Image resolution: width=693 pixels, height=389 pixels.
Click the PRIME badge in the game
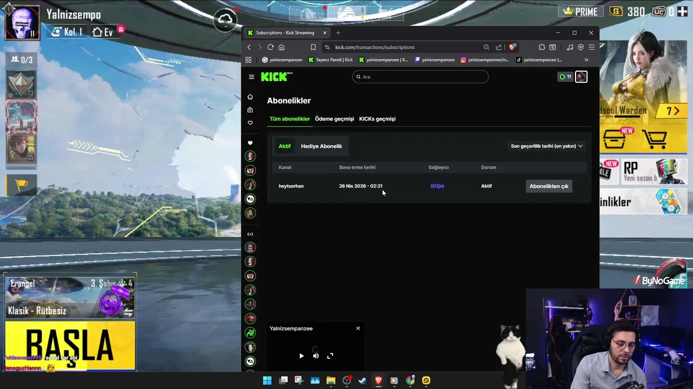[x=580, y=11]
